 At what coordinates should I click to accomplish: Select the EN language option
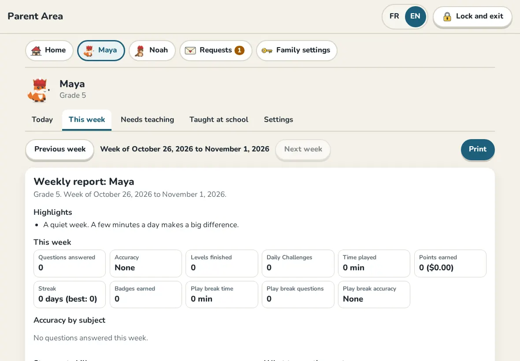pos(415,16)
